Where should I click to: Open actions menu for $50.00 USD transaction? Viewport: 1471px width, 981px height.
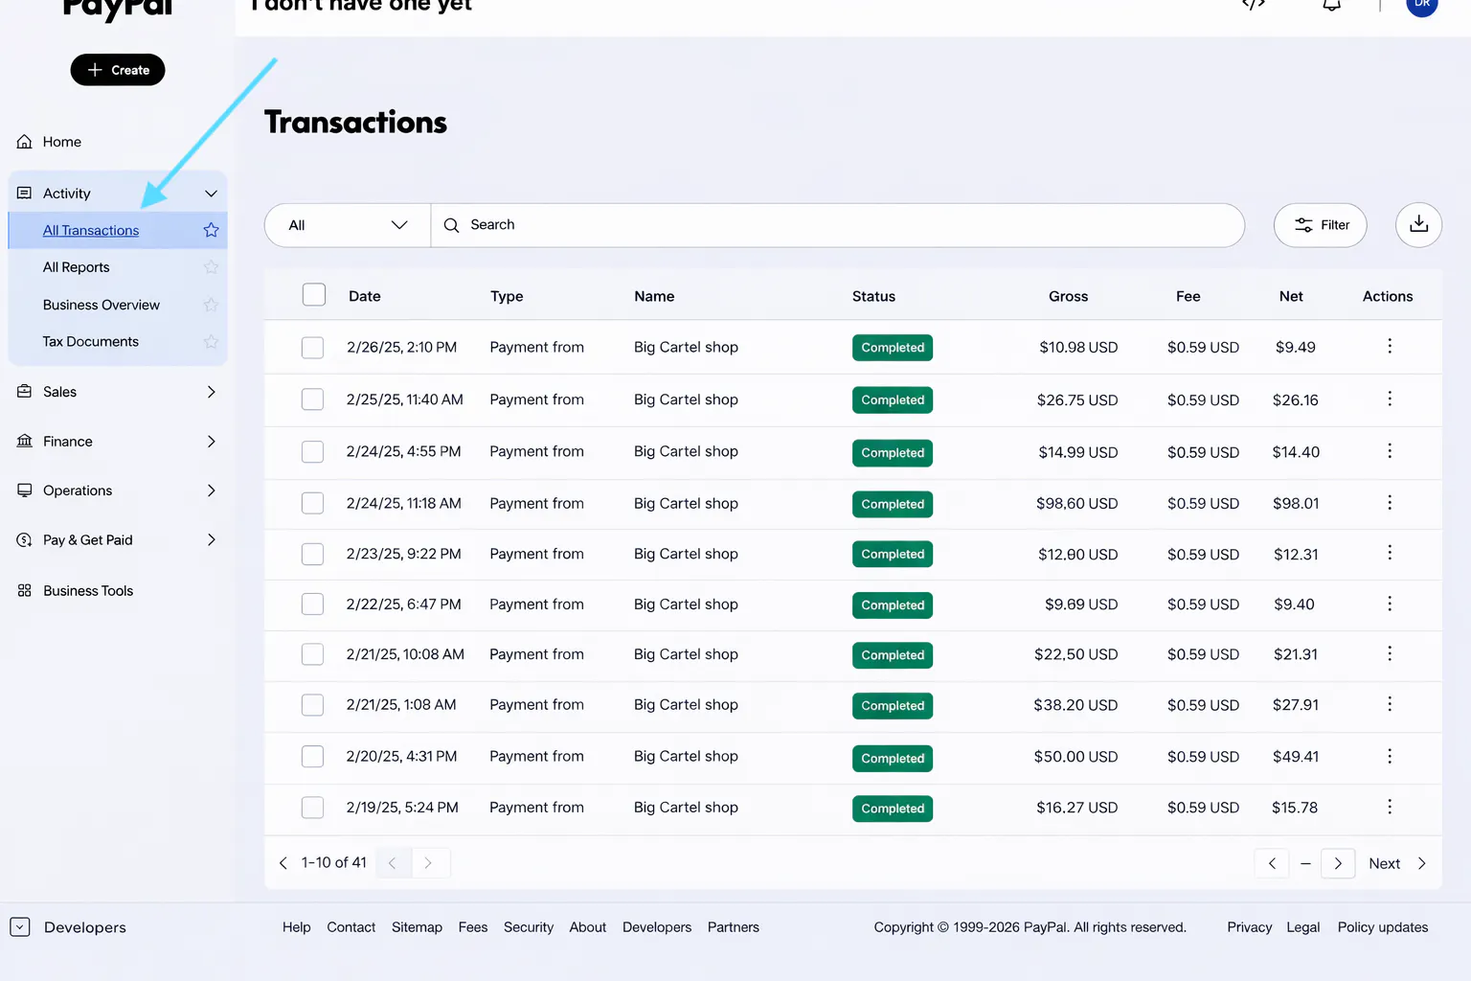(1389, 757)
